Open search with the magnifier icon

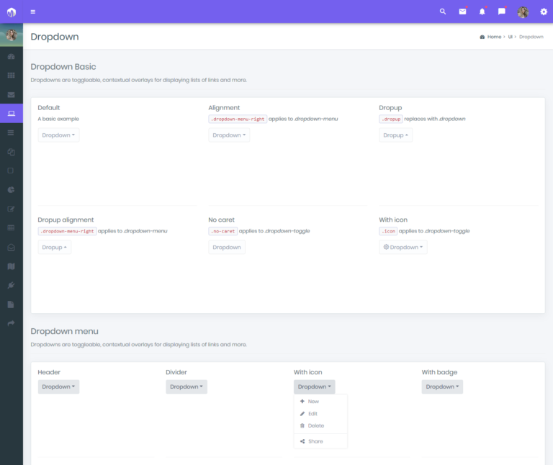(443, 12)
